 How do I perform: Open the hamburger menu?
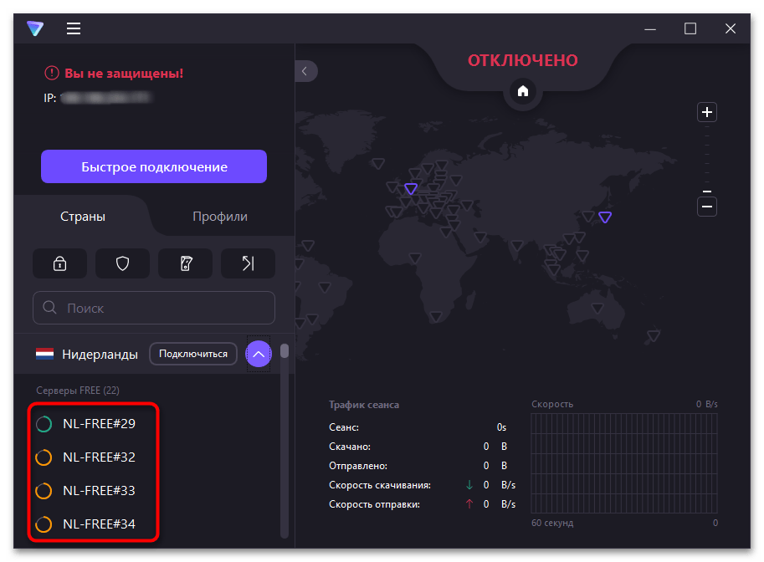74,28
